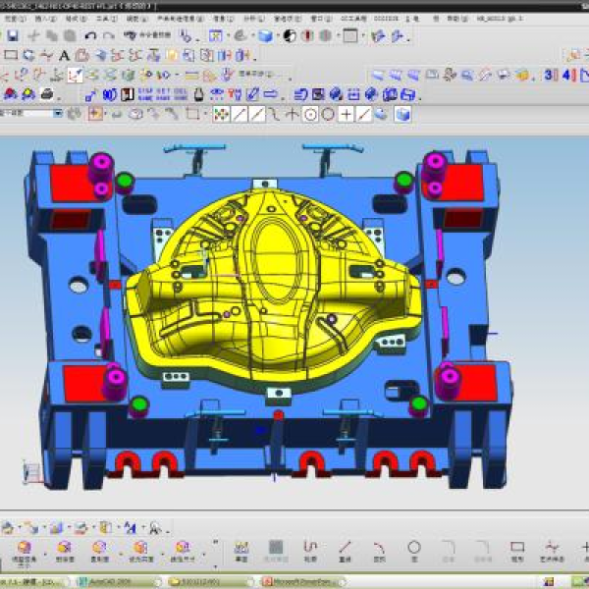589x589 pixels.
Task: Click the blue shaded cube rendering icon
Action: point(265,35)
